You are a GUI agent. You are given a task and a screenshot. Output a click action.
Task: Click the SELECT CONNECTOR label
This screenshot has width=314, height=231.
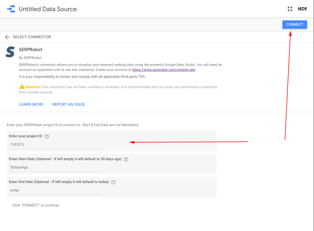pyautogui.click(x=32, y=37)
